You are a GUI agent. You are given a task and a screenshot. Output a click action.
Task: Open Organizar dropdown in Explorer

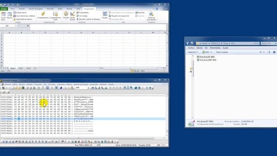point(193,52)
